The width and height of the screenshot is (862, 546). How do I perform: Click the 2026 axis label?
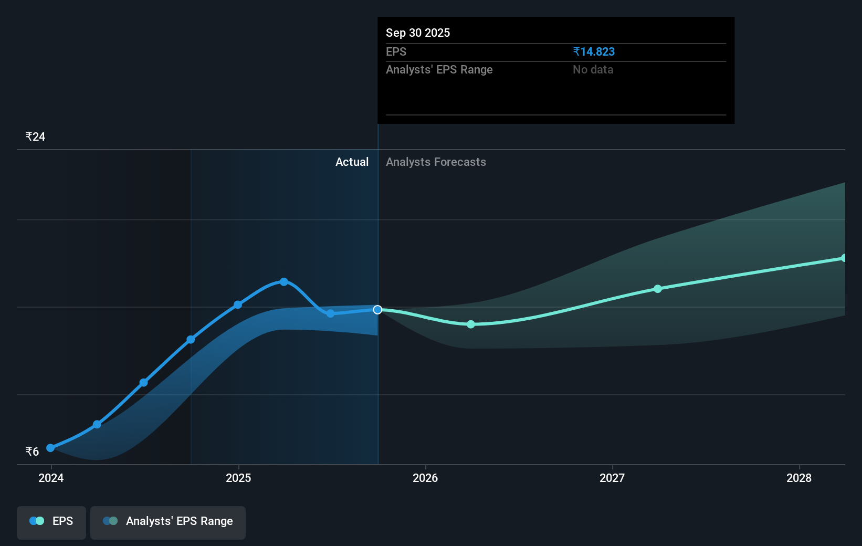click(425, 478)
